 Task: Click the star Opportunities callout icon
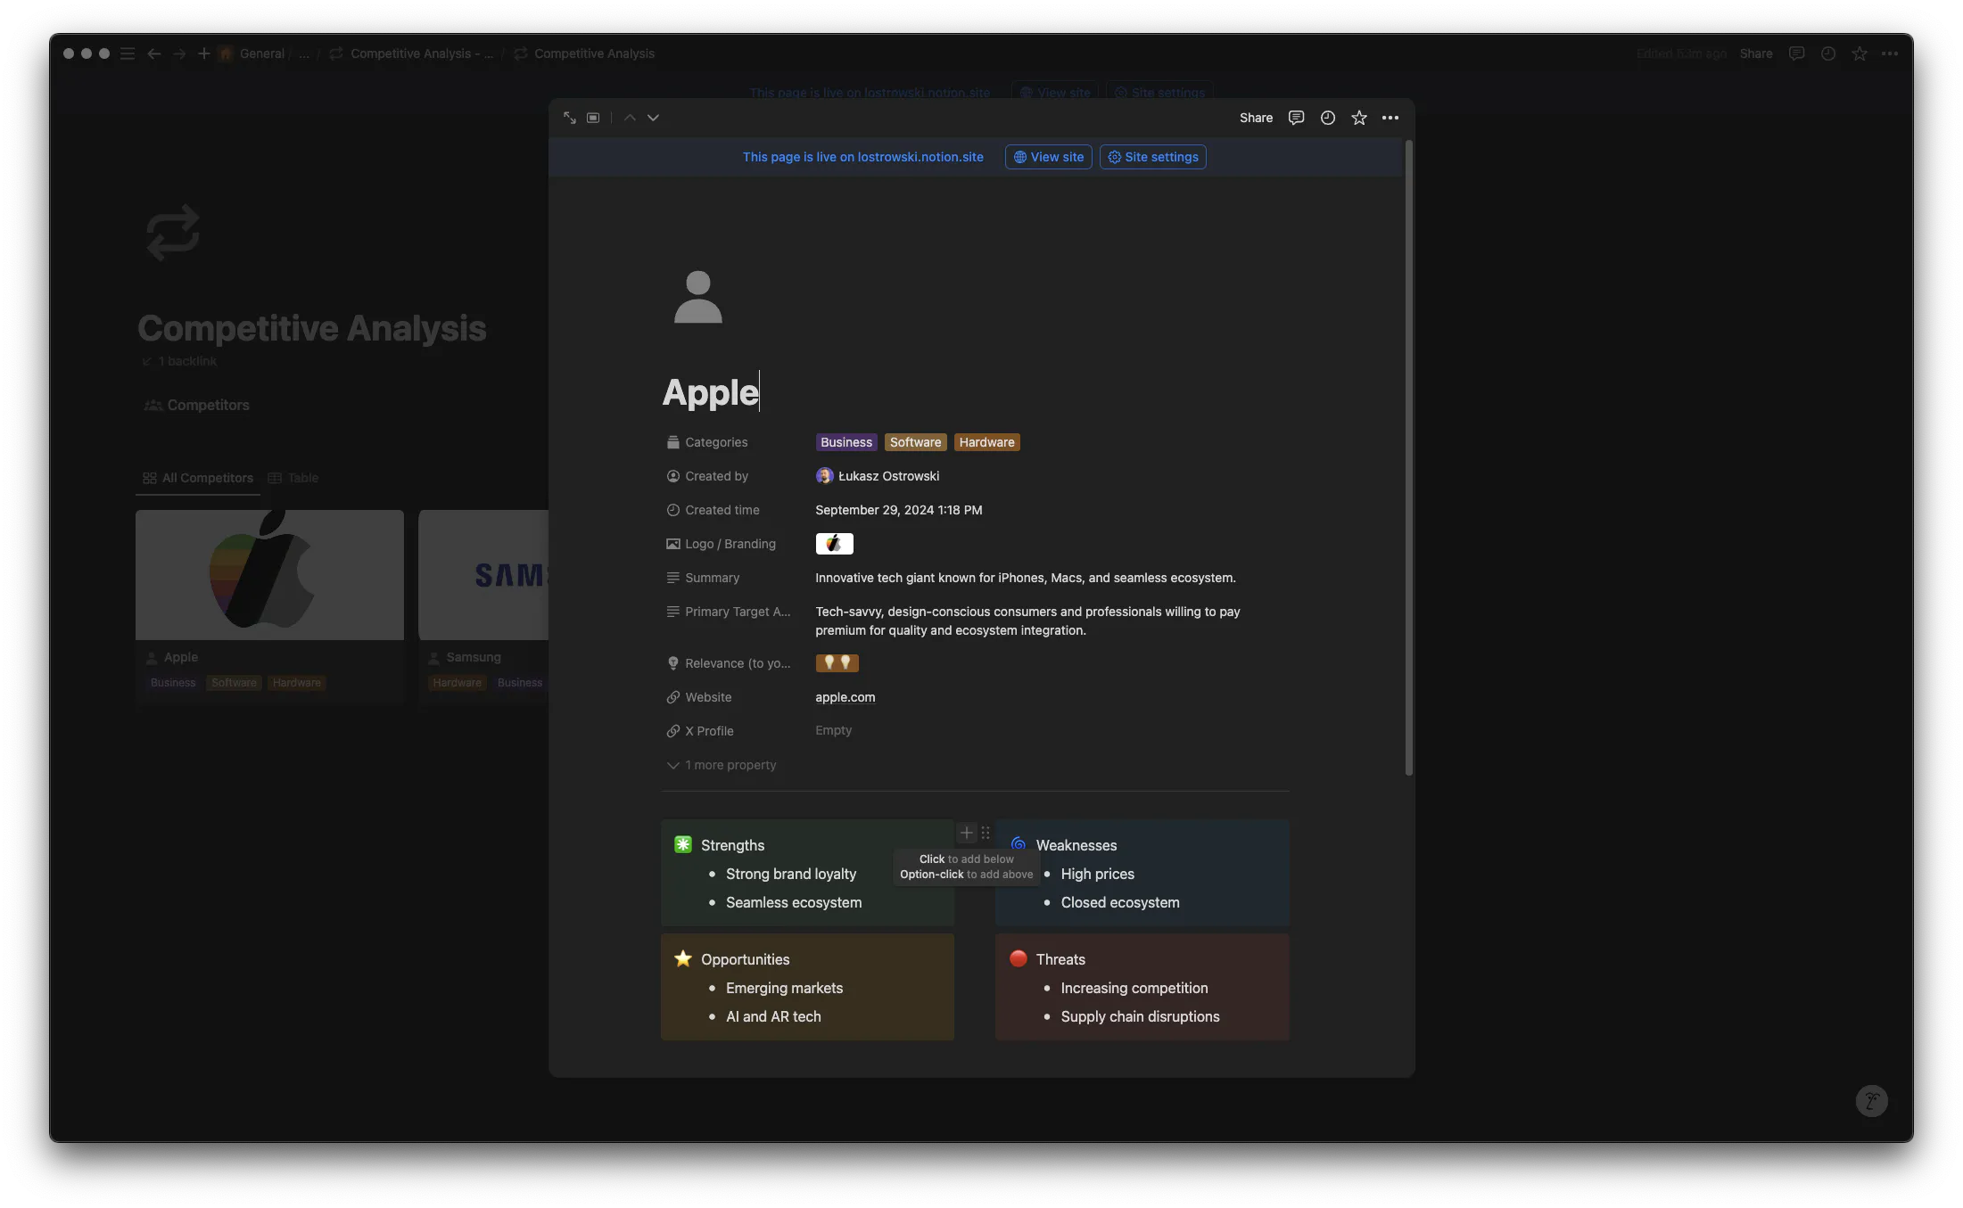click(x=683, y=958)
